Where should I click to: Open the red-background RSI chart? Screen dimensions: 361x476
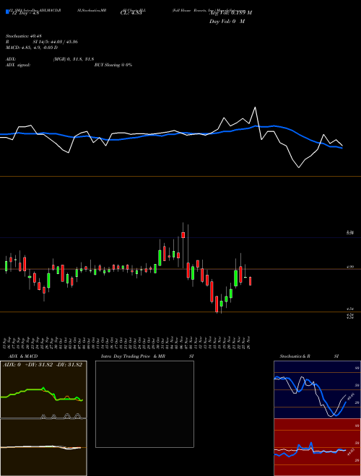pos(317,447)
